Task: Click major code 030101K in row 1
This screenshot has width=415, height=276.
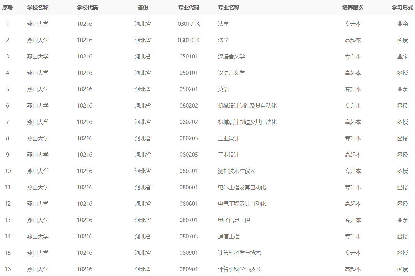Action: point(189,24)
